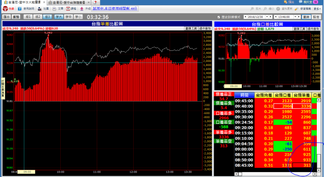The height and width of the screenshot is (177, 324).
Task: Click the red 免費 badge icon
Action: (5, 9)
